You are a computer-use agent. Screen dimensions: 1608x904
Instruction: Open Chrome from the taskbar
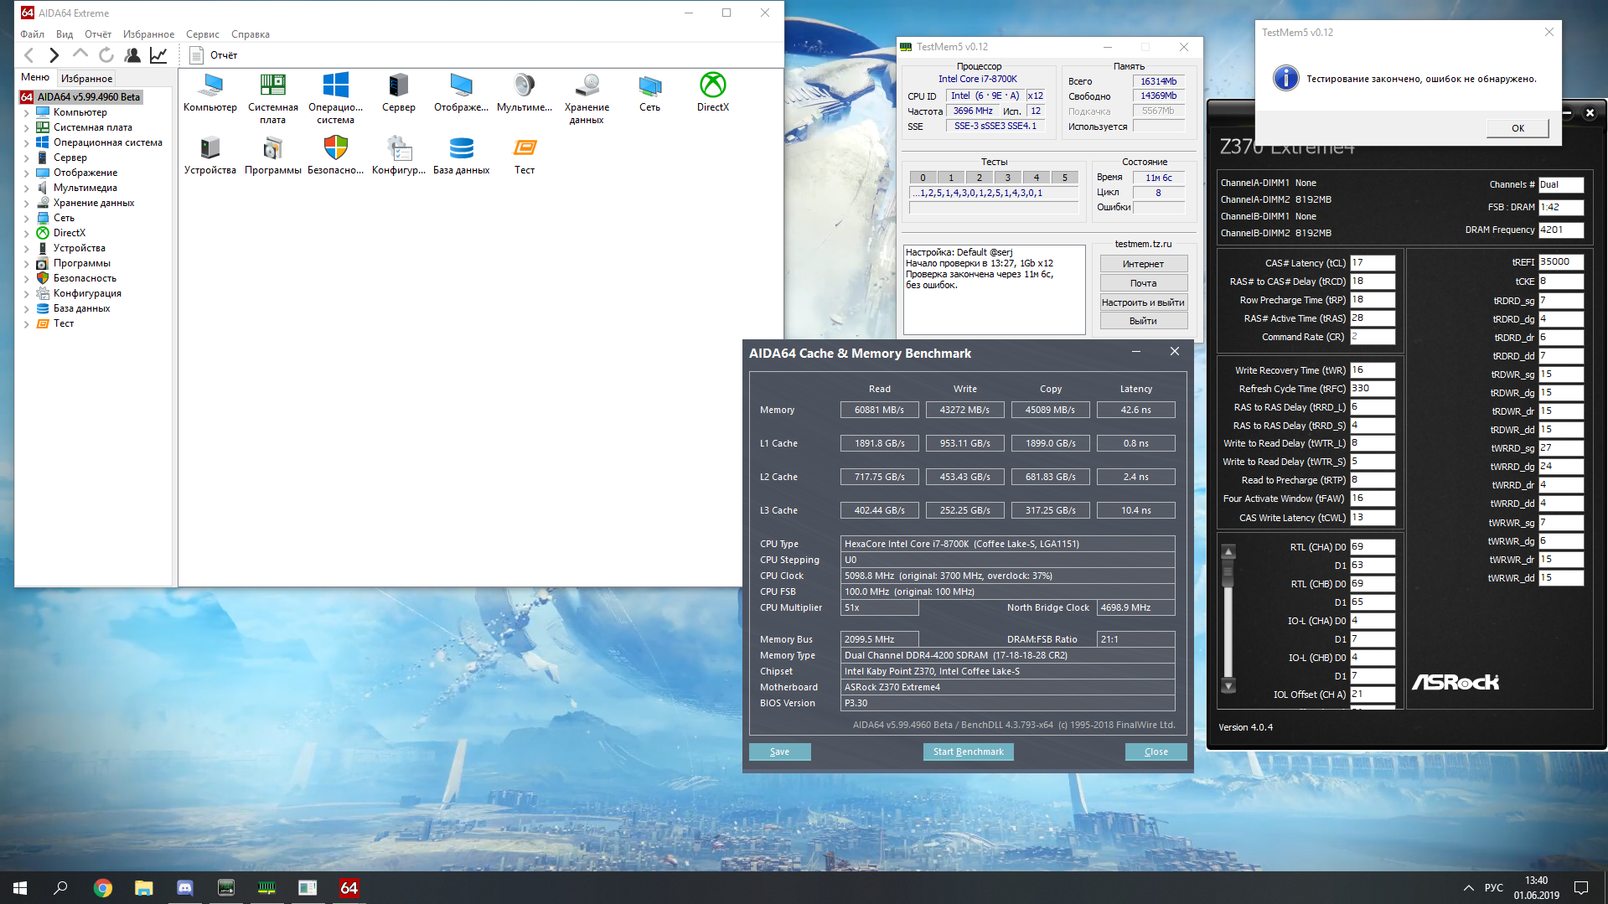pos(102,888)
